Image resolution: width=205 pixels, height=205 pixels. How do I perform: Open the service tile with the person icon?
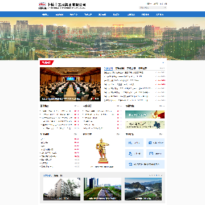tap(134, 154)
